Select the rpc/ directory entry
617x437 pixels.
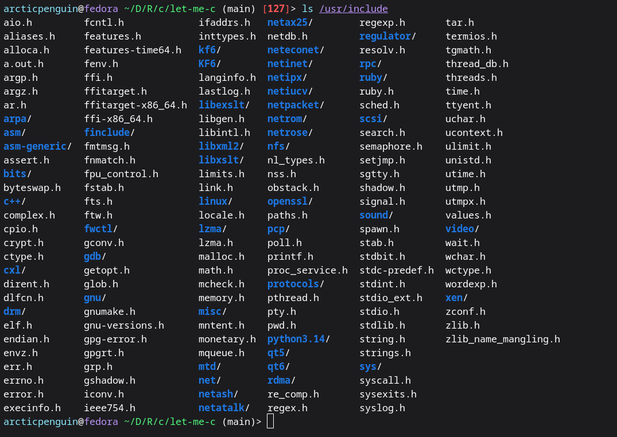370,64
